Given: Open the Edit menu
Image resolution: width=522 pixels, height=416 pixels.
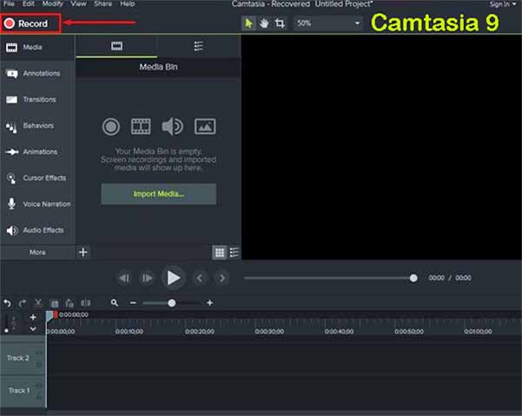Looking at the screenshot, I should [x=29, y=4].
